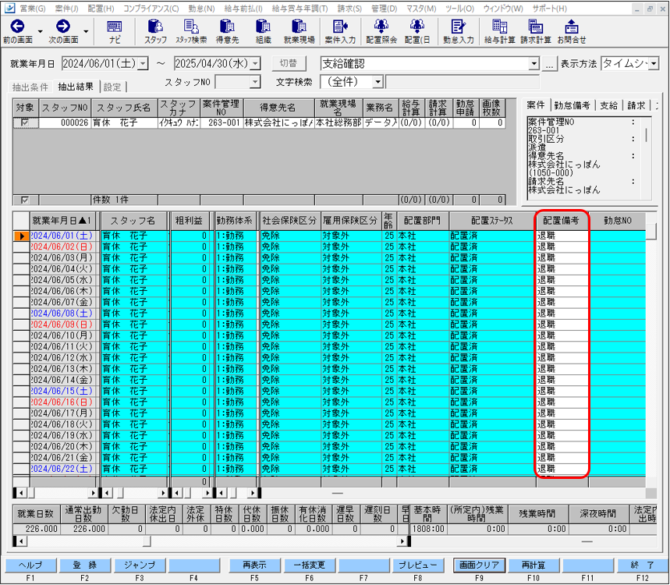The image size is (670, 585).
Task: Click the 切替 button
Action: click(289, 64)
